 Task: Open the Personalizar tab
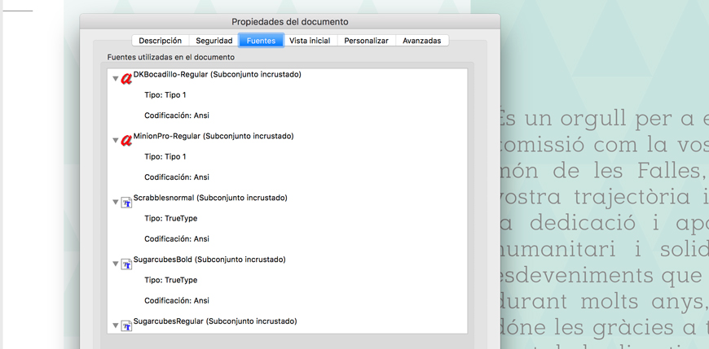coord(366,41)
